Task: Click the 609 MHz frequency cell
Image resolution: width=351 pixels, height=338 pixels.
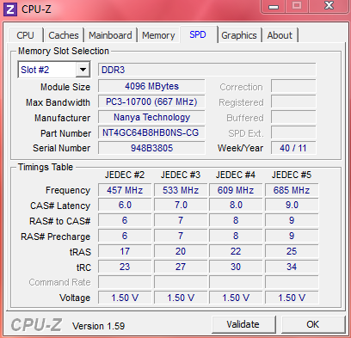Action: tap(236, 190)
